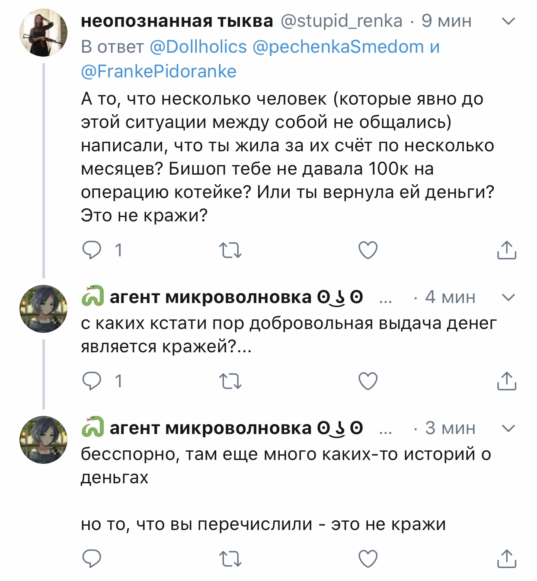Reply to the 3 мин tweet
537x581 pixels.
(x=92, y=559)
